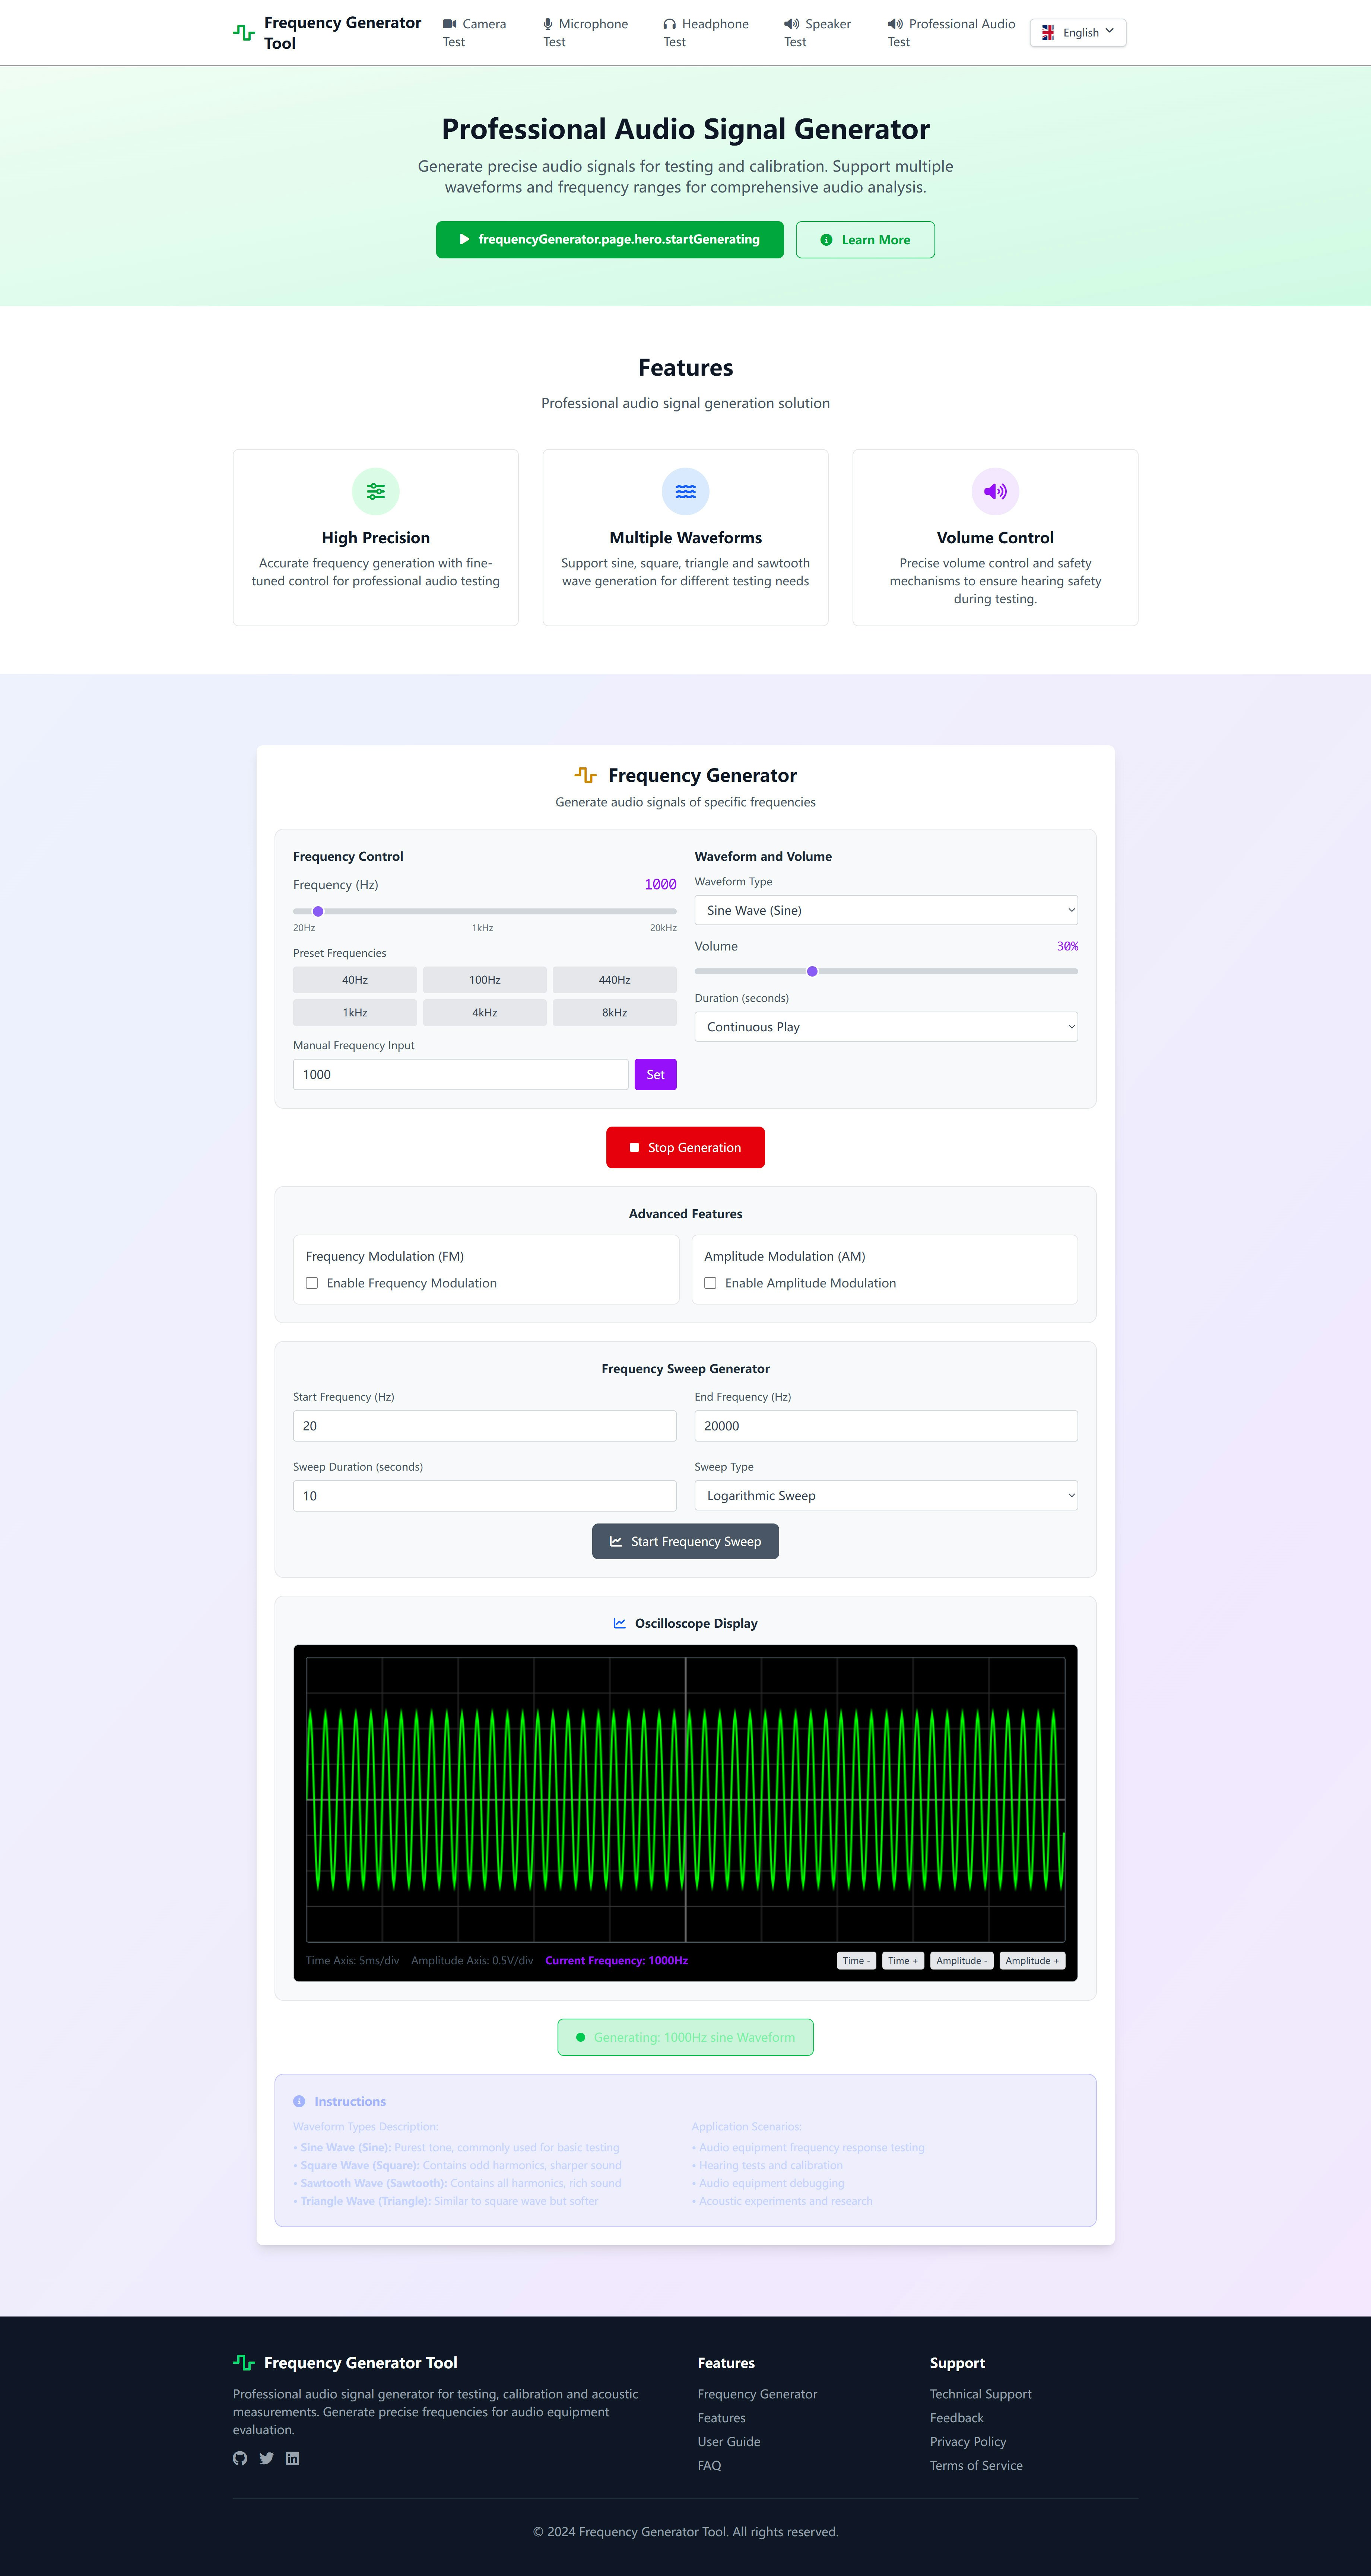
Task: Open the Sweep Type Logarithmic Sweep dropdown
Action: tap(886, 1495)
